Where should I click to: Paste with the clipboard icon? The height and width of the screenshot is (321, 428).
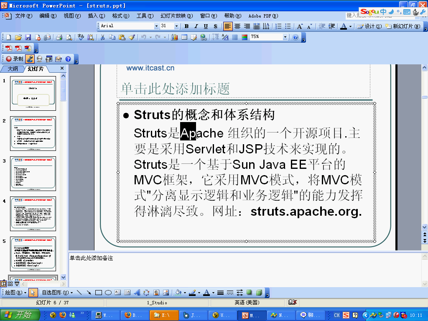122,37
